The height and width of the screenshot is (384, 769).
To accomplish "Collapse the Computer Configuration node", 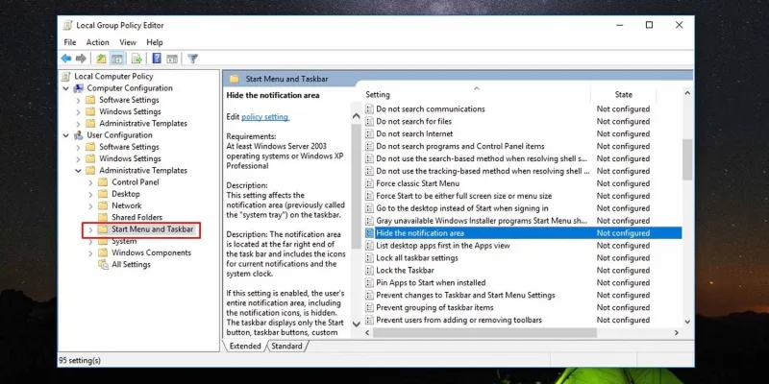I will click(x=65, y=88).
